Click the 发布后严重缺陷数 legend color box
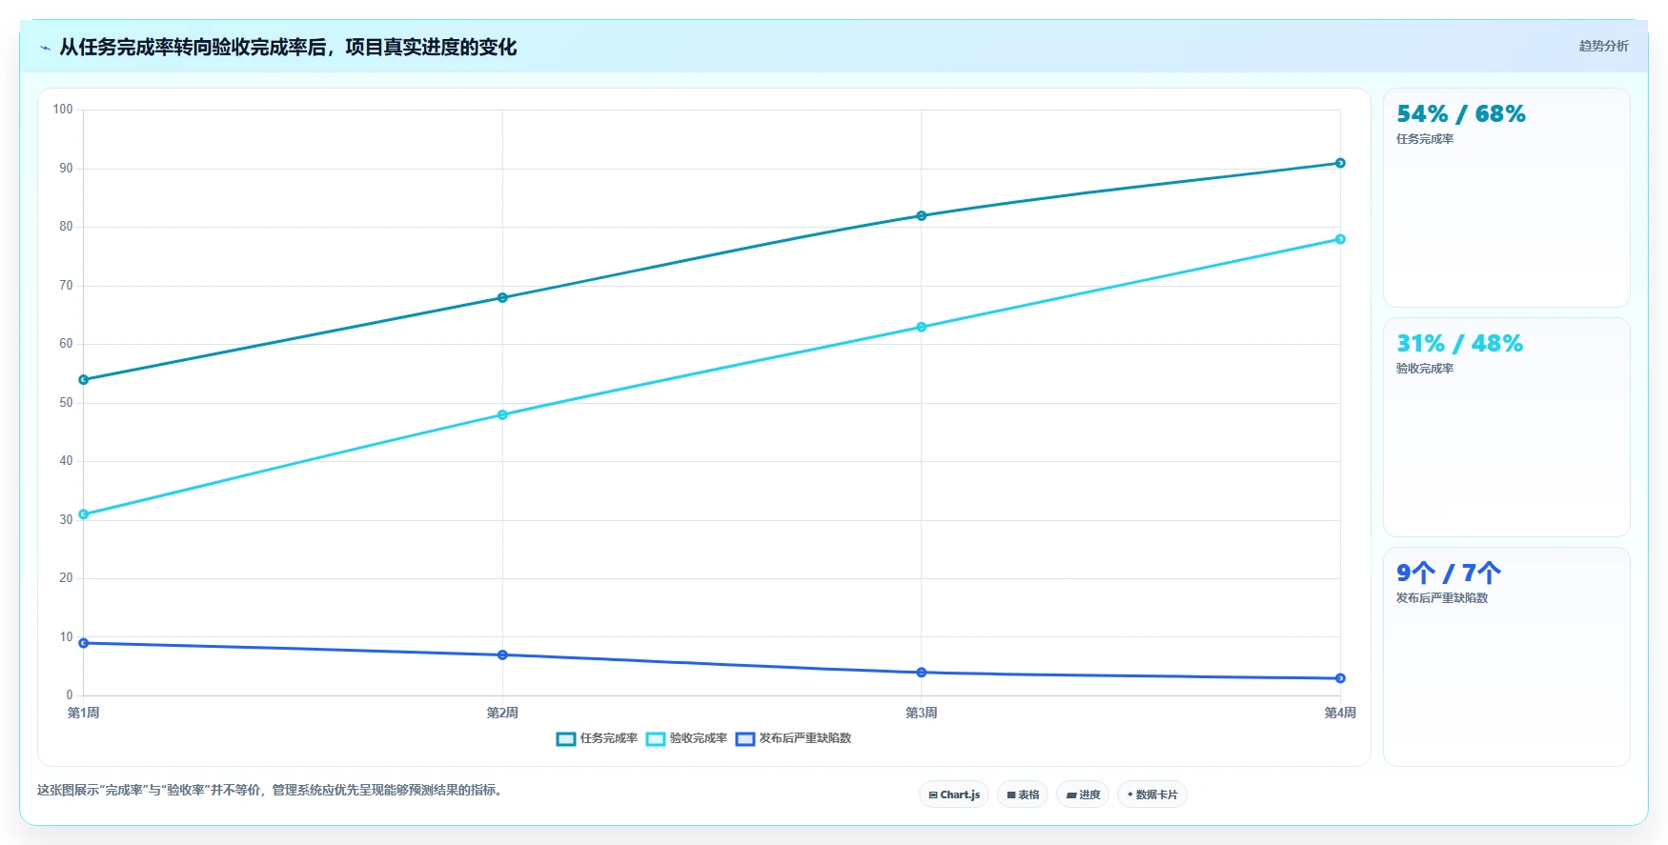This screenshot has height=845, width=1668. [x=745, y=739]
